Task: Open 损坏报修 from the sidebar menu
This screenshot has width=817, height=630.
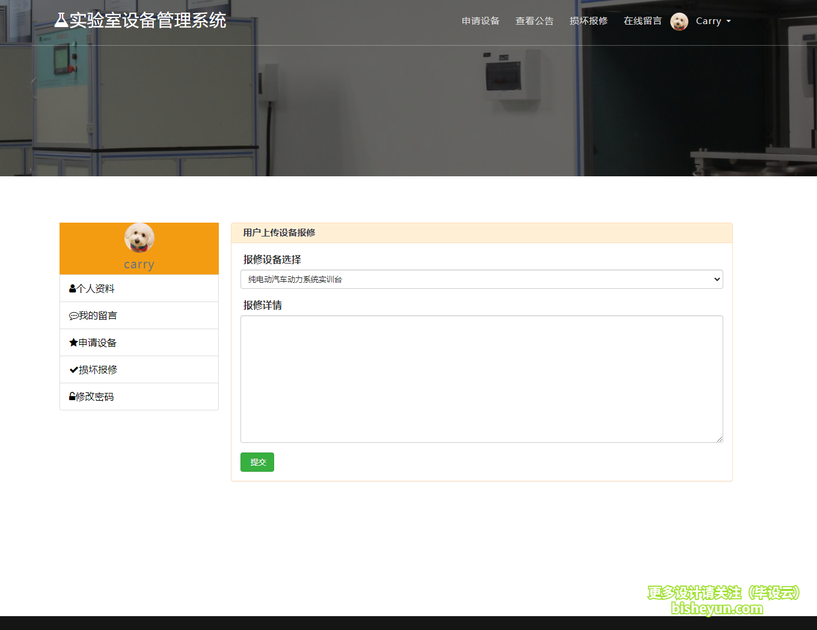Action: pos(96,369)
